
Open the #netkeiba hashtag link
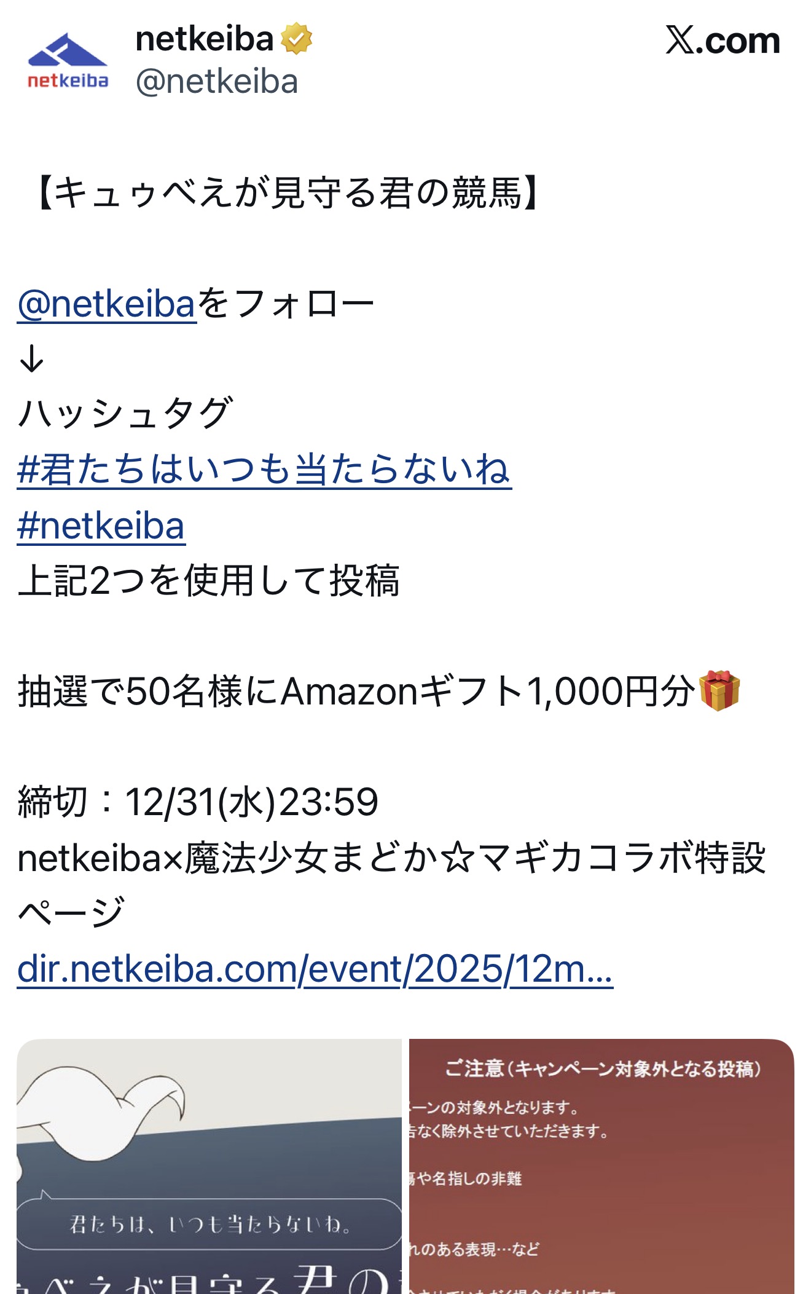click(x=101, y=526)
